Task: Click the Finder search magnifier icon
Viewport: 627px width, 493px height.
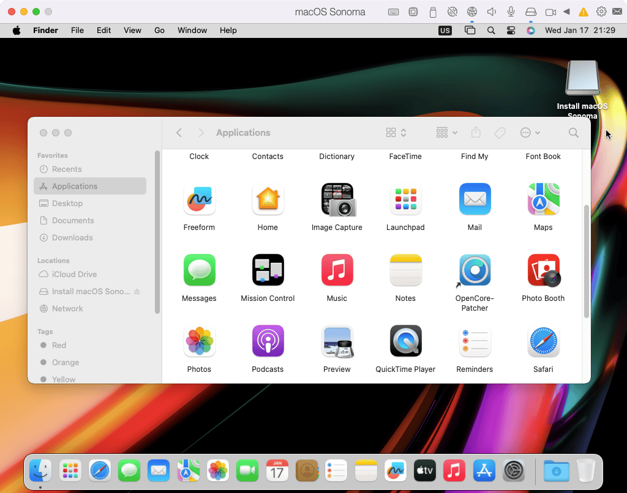Action: click(573, 133)
